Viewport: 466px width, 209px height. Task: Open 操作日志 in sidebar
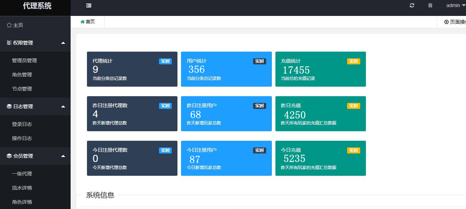(22, 138)
